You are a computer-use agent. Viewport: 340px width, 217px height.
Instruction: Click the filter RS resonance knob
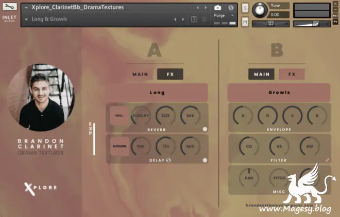[279, 146]
